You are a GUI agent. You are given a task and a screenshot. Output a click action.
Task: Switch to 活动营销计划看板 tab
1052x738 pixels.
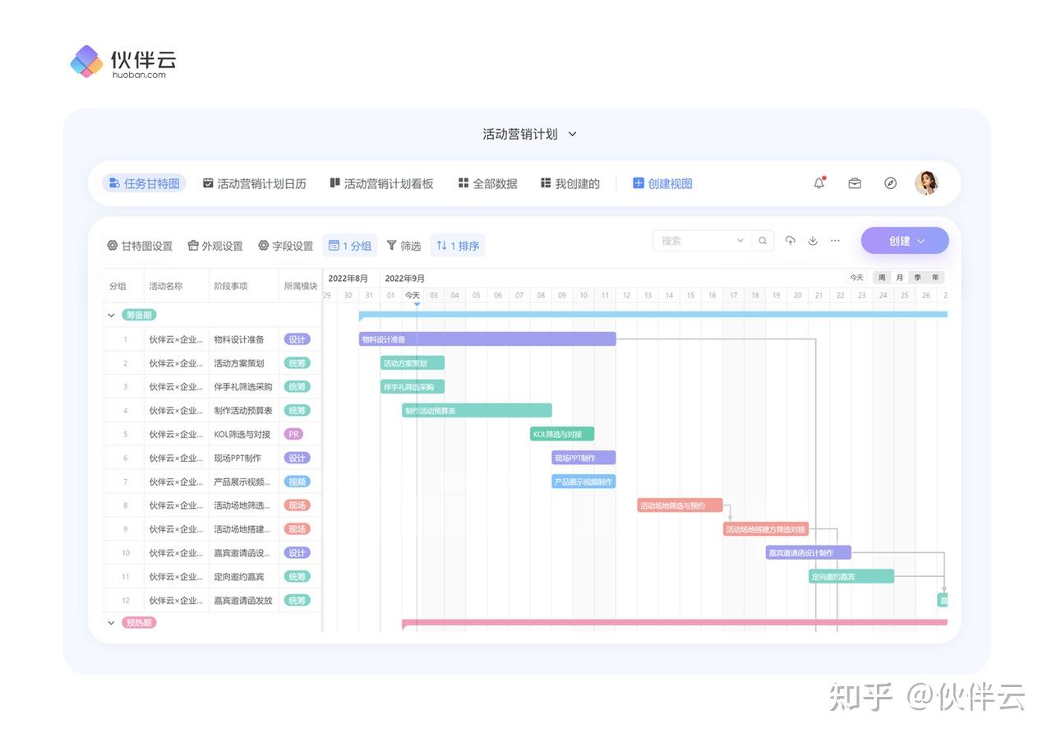pos(381,183)
